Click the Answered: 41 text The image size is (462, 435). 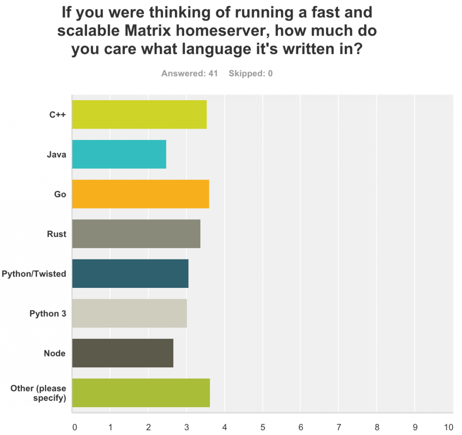(x=189, y=74)
